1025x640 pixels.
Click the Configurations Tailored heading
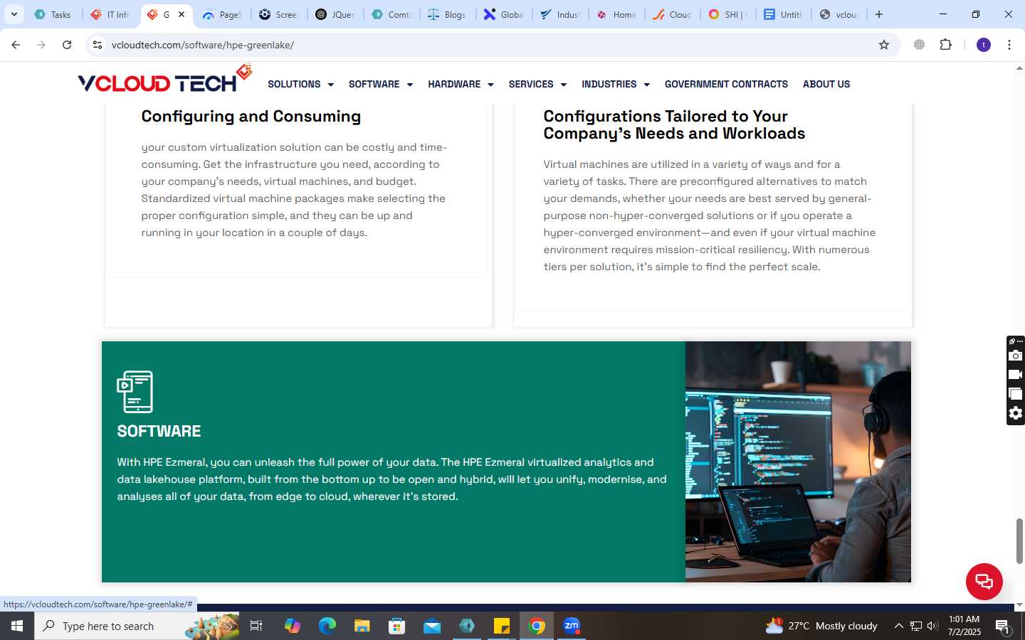pyautogui.click(x=674, y=124)
